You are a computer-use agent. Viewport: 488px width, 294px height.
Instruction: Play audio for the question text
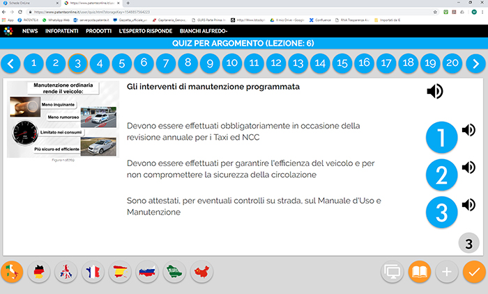435,91
